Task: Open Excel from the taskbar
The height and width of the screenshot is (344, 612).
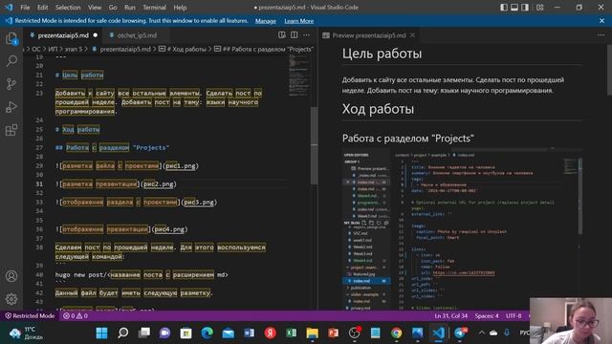Action: click(291, 333)
